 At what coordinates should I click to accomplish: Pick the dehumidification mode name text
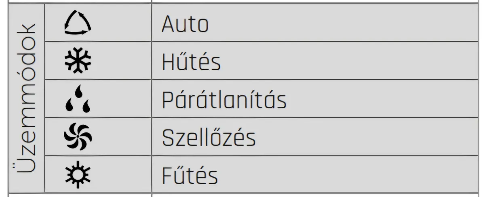[x=224, y=100]
